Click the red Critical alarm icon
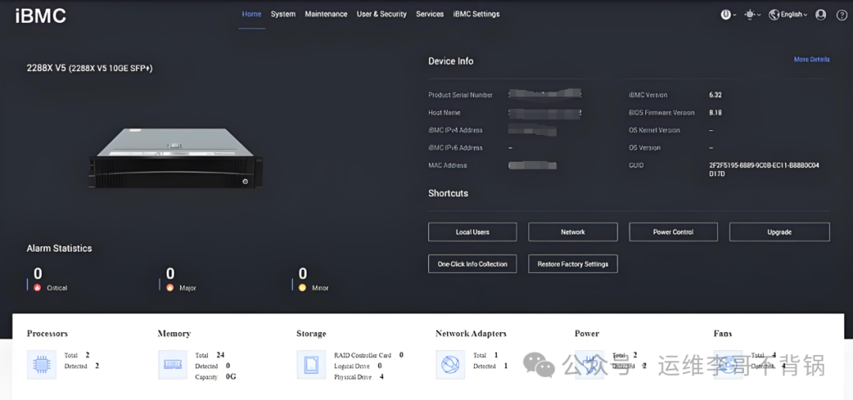 pyautogui.click(x=37, y=287)
